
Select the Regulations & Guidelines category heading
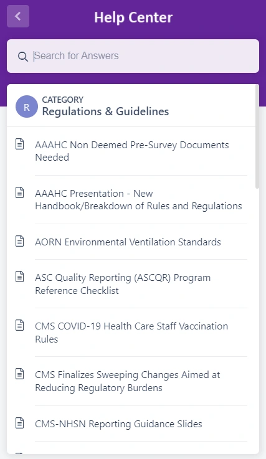(x=105, y=111)
